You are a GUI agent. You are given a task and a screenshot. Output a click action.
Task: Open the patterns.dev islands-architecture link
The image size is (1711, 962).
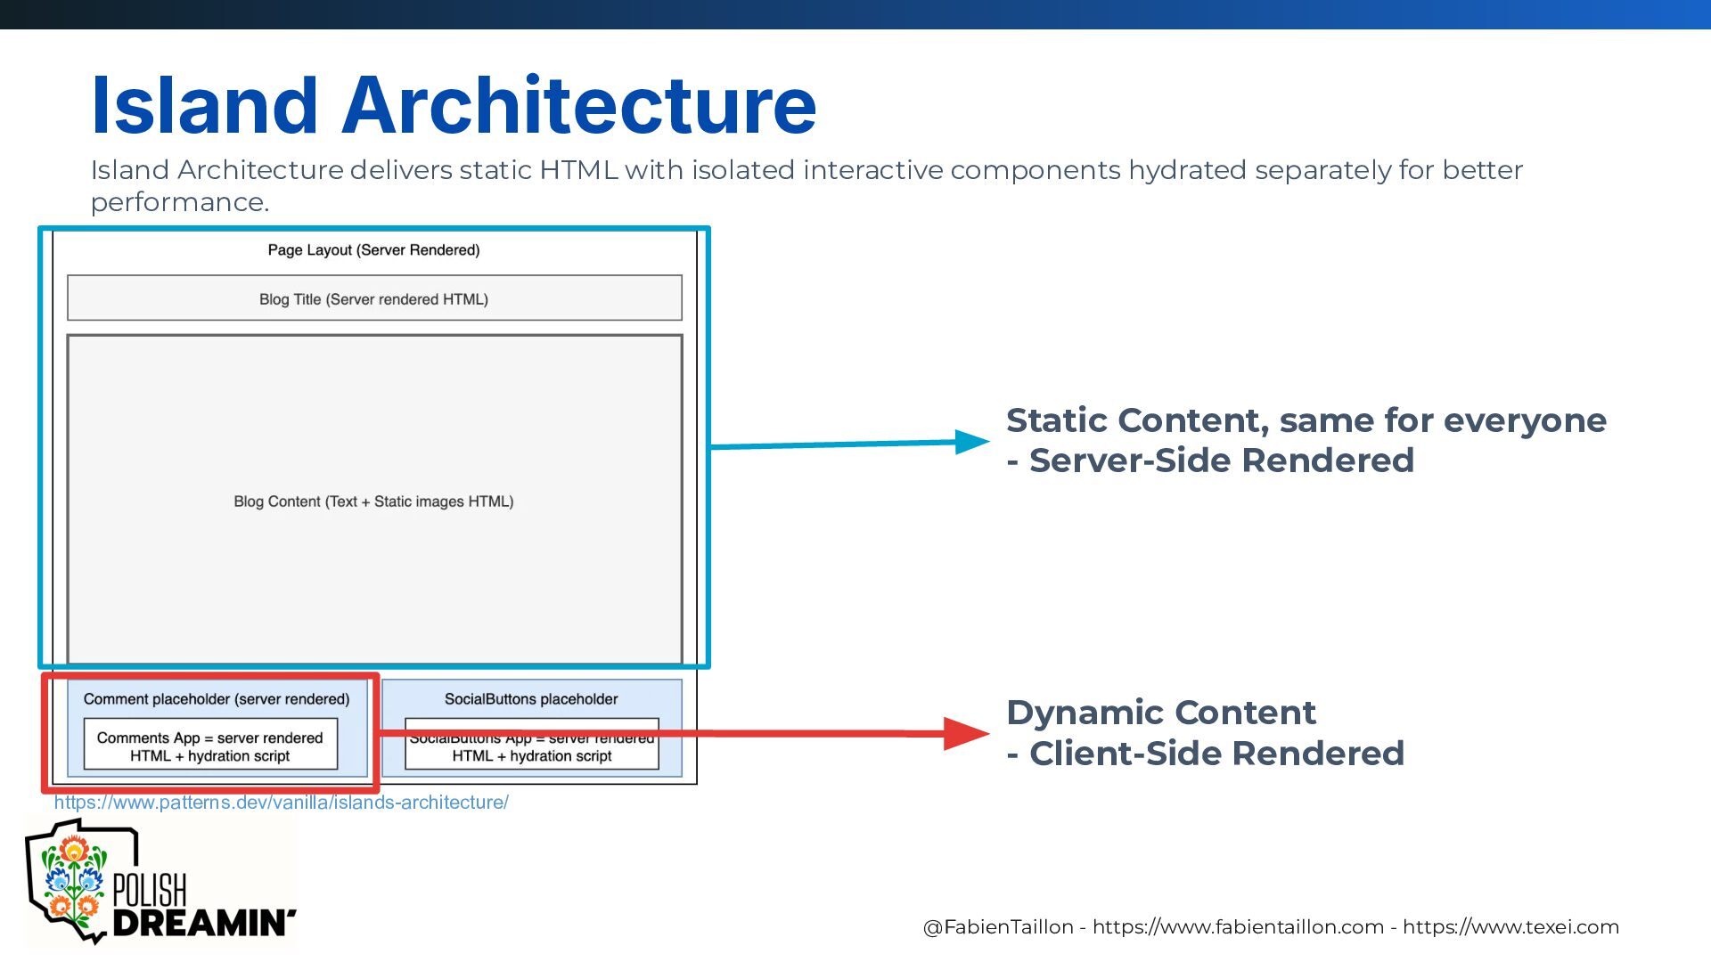[x=281, y=803]
